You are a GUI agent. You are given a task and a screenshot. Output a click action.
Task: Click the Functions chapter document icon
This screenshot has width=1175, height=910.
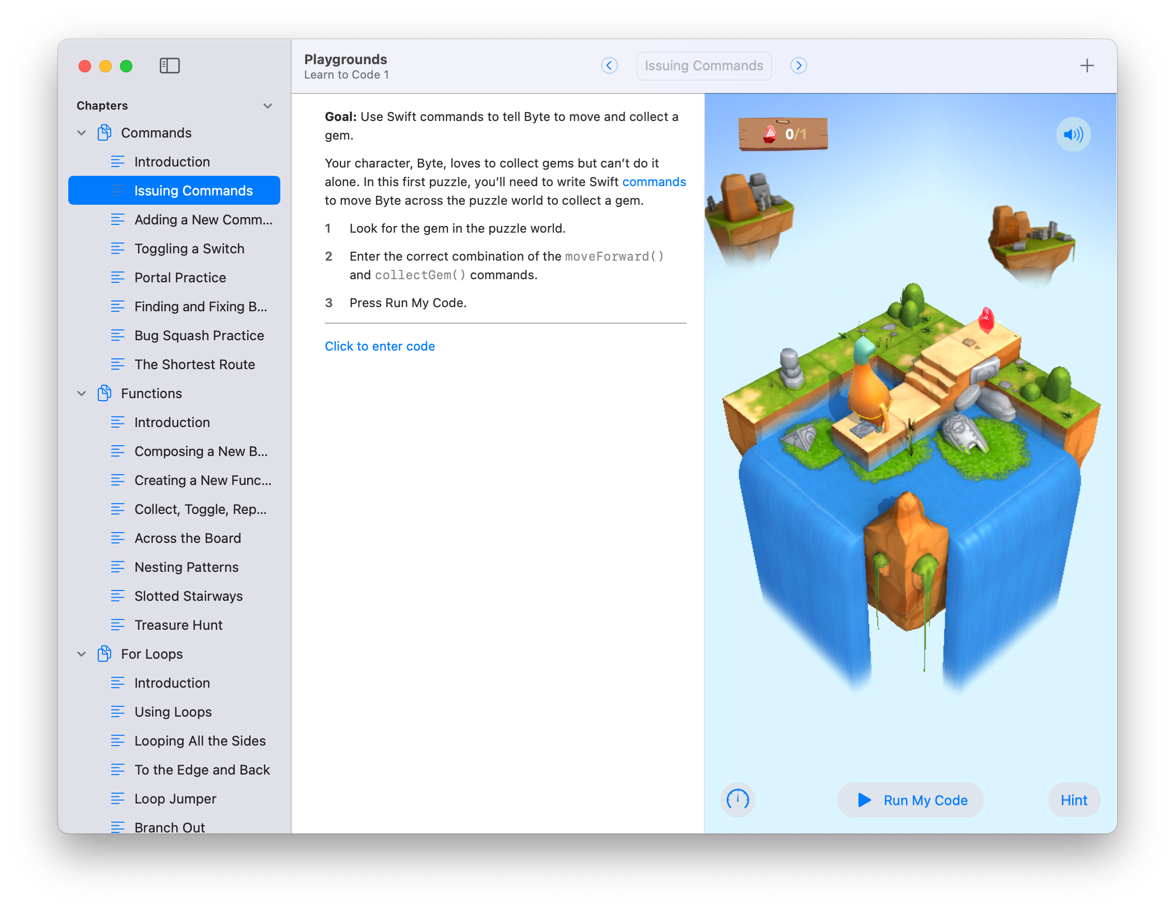(104, 393)
